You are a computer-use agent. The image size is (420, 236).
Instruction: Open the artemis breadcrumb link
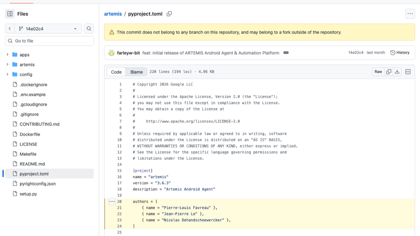point(113,14)
